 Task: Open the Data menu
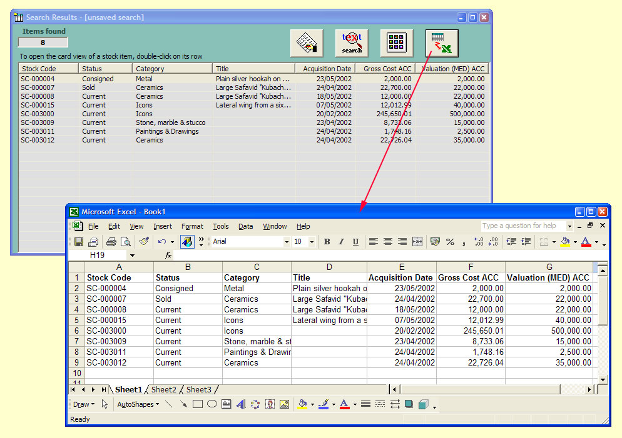tap(246, 226)
